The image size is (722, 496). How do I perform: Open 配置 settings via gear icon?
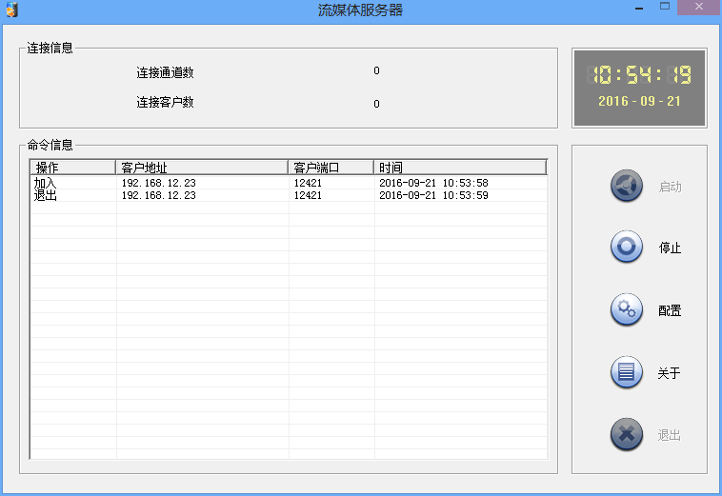tap(626, 309)
